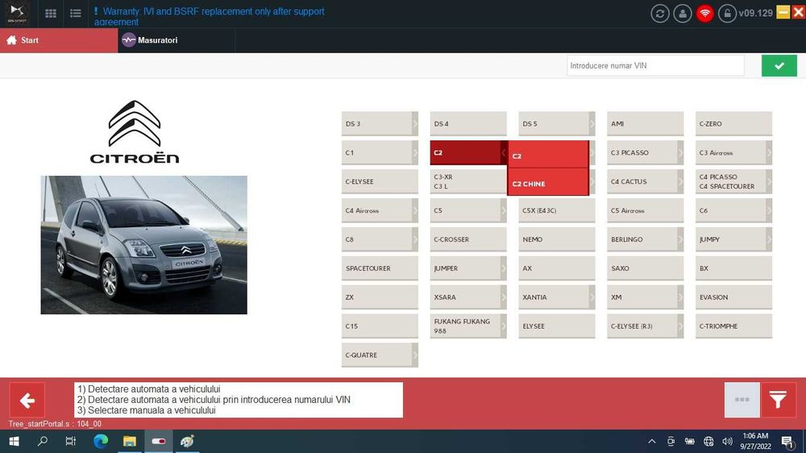Go back with the left arrow button
This screenshot has height=453, width=806.
coord(27,400)
